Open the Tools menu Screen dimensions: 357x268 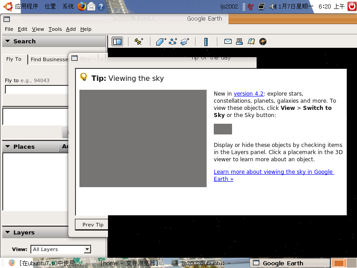click(x=55, y=29)
